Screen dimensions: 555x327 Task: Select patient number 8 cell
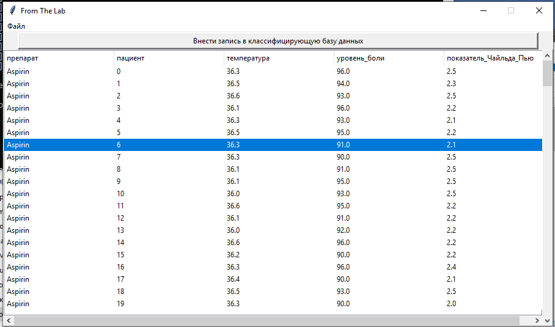pyautogui.click(x=119, y=169)
